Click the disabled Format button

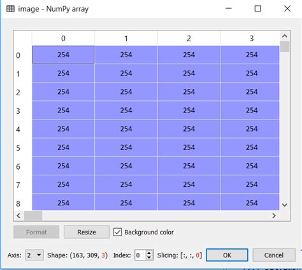[36, 232]
